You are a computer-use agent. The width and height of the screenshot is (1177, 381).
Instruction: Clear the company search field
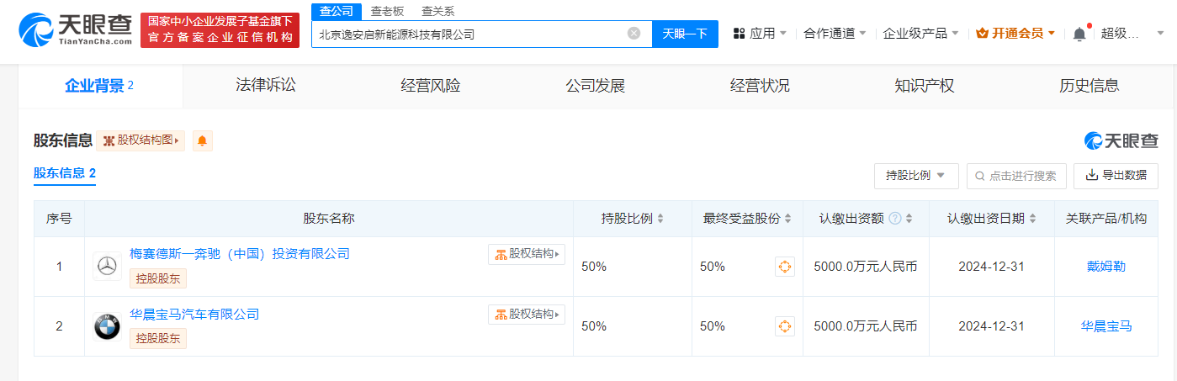coord(634,34)
